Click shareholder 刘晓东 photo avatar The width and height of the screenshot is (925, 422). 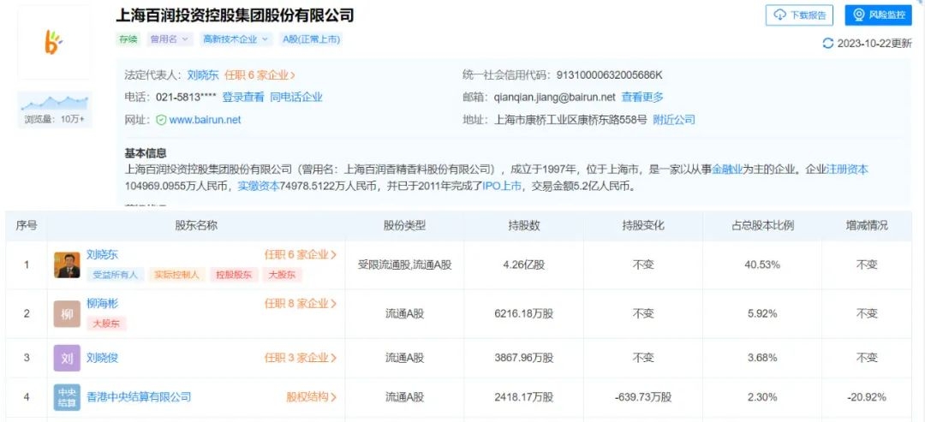[67, 264]
